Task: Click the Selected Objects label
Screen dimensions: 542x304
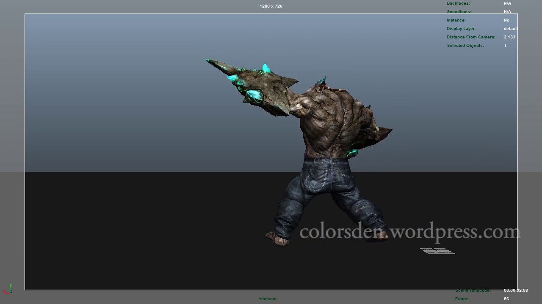Action: pos(465,46)
